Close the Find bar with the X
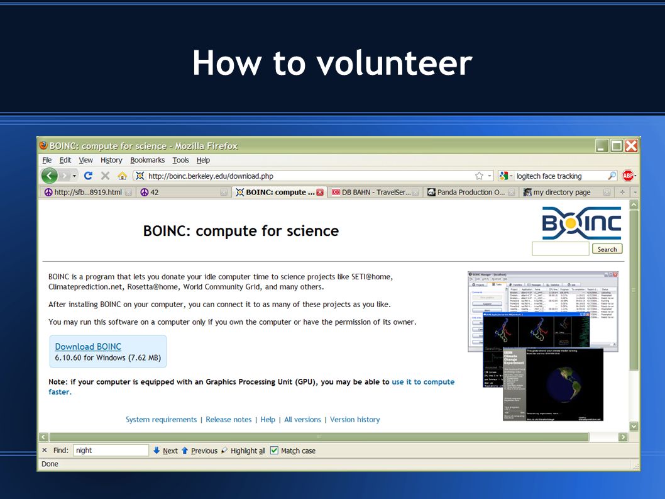 click(x=45, y=450)
